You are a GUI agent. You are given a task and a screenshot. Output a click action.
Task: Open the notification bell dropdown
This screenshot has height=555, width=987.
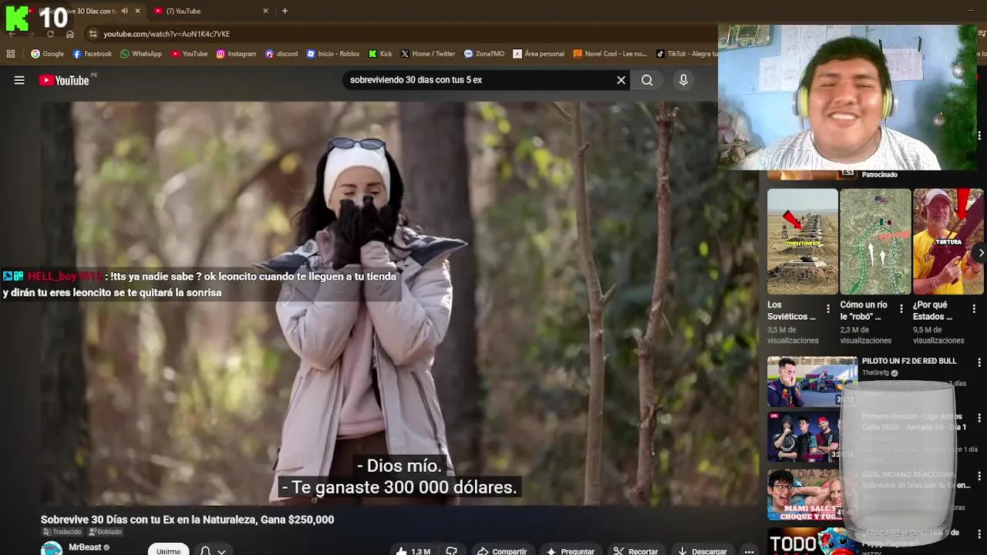coord(212,550)
